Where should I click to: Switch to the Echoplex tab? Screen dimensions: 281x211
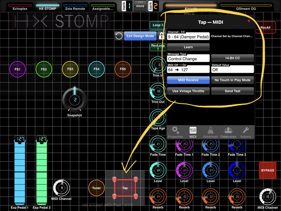pos(20,7)
